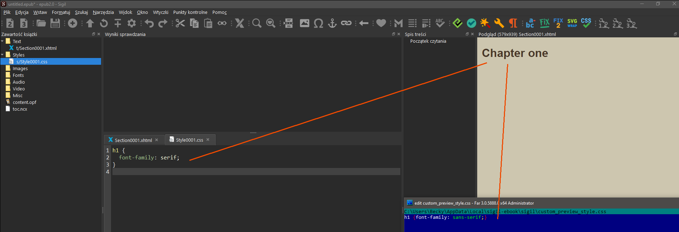Select the Fonts folder

point(18,75)
